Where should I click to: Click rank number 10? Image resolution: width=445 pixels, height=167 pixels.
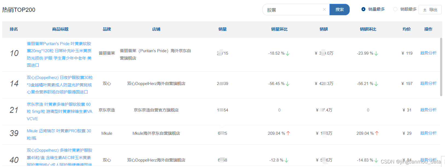[14, 53]
